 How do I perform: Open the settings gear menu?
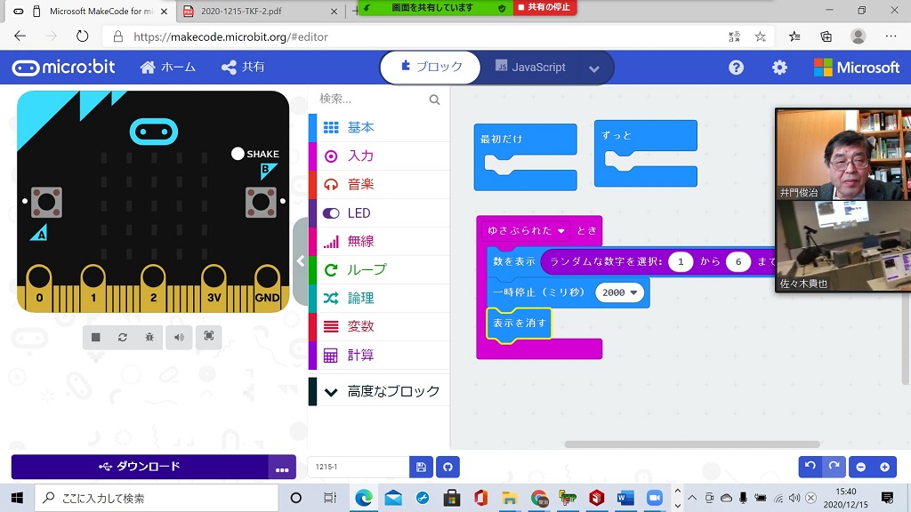779,68
